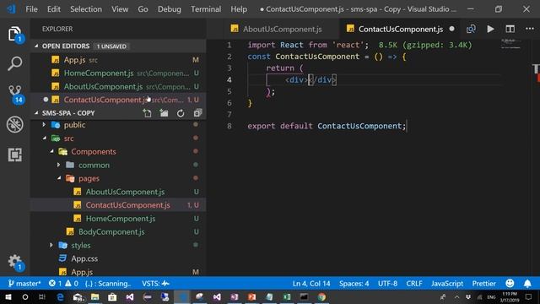The image size is (540, 304).
Task: Open Excel from the taskbar
Action: [x=287, y=296]
